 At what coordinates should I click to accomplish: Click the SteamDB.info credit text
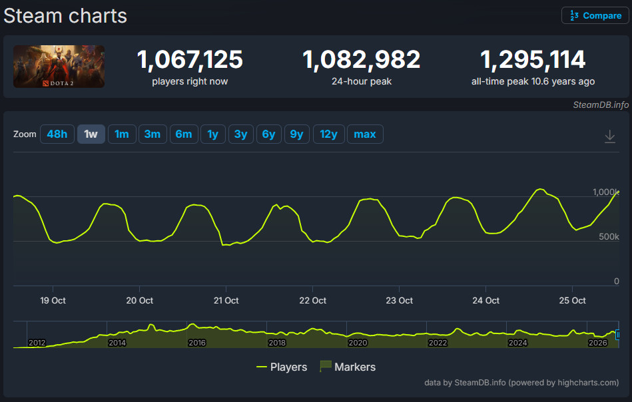[601, 105]
